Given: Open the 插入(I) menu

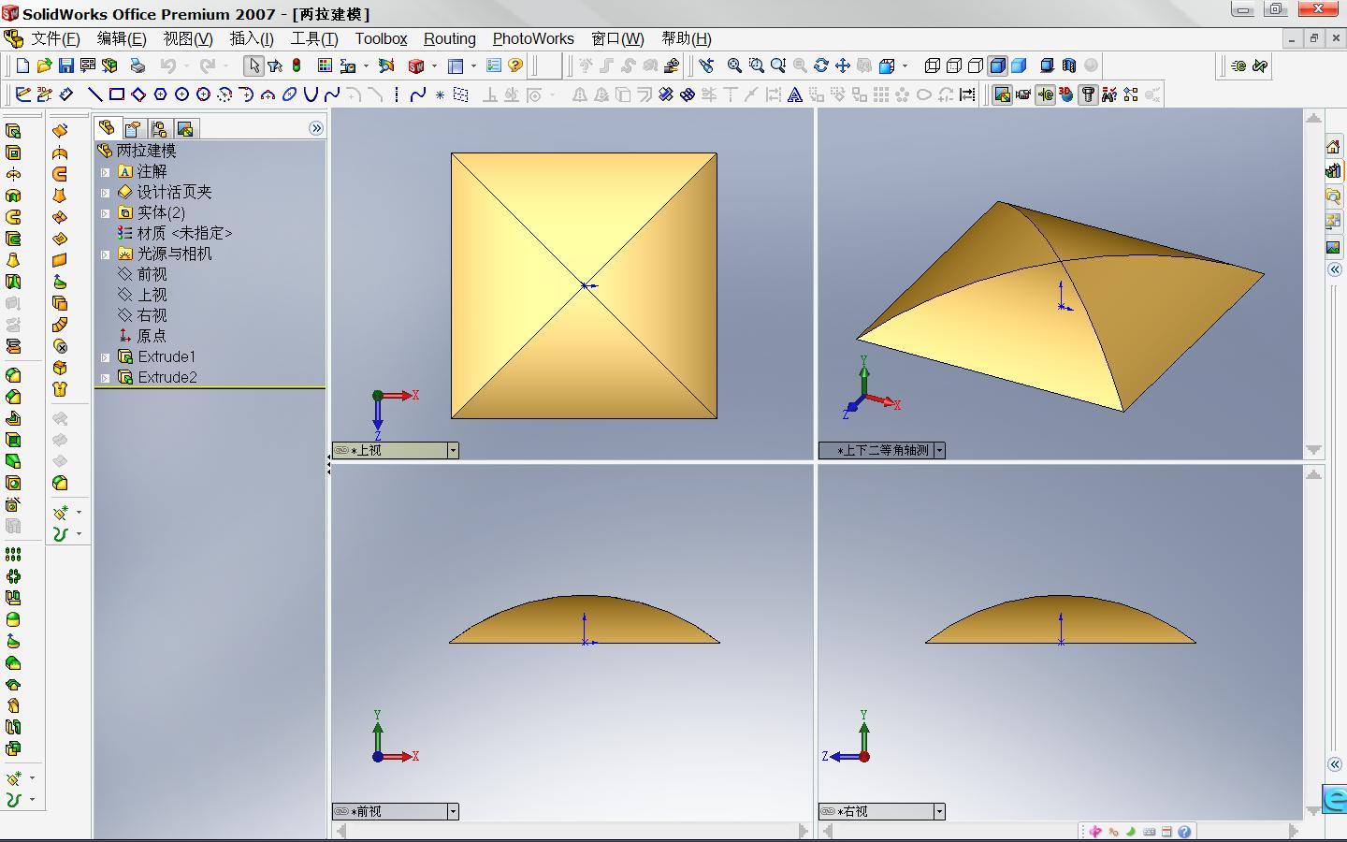Looking at the screenshot, I should point(252,38).
